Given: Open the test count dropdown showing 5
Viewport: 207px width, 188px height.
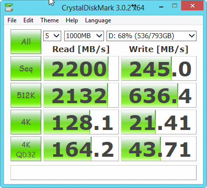Looking at the screenshot, I should click(x=52, y=36).
